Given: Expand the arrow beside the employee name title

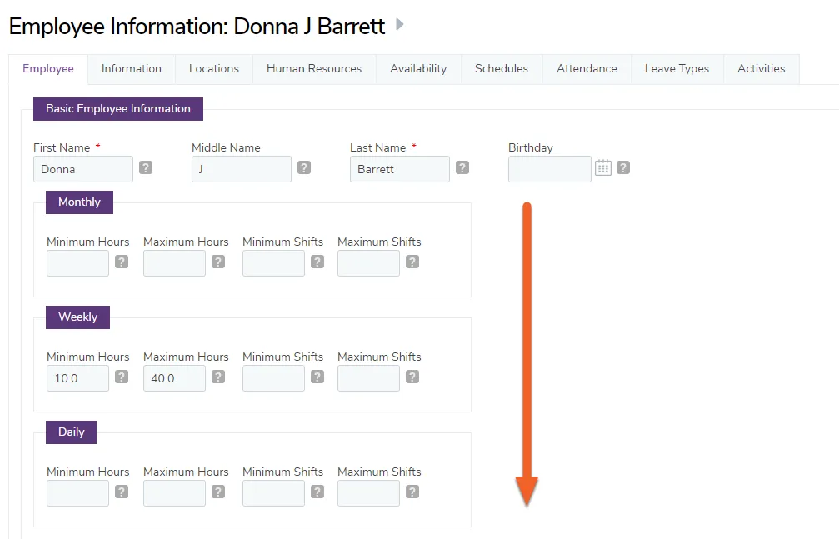Looking at the screenshot, I should click(399, 25).
